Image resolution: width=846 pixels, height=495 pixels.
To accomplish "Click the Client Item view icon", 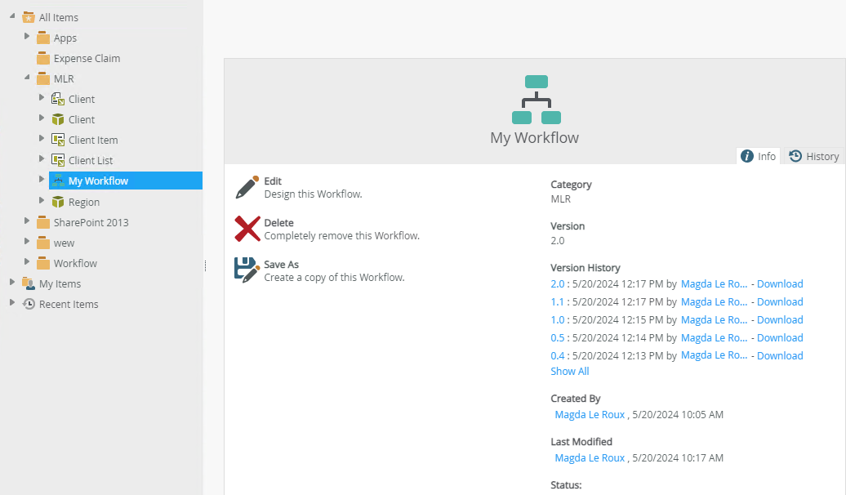I will 58,140.
